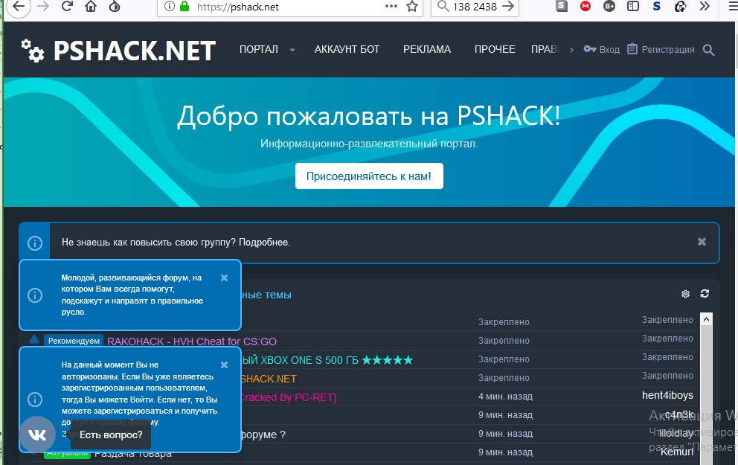Click the site search magnifier icon
The image size is (738, 465).
708,50
